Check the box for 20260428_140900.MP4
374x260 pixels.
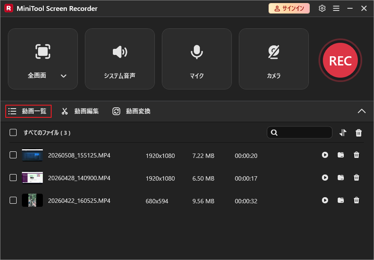click(x=13, y=178)
